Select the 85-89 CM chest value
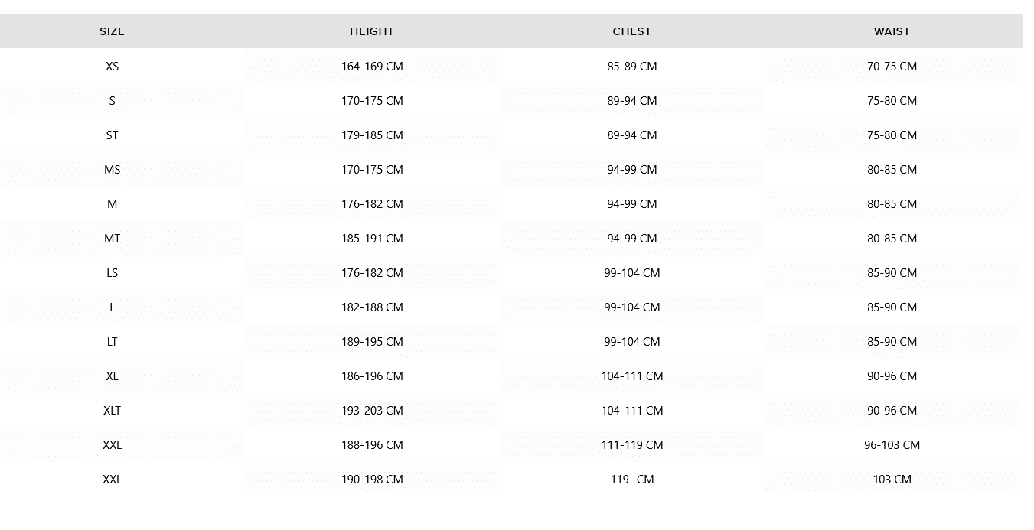This screenshot has width=1034, height=530. (632, 67)
